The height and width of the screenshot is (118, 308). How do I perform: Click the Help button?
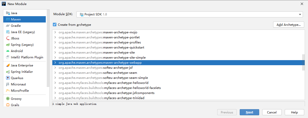(294, 112)
